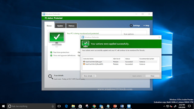Click the Windows Defender taskbar icon
The width and height of the screenshot is (194, 109).
tap(129, 106)
